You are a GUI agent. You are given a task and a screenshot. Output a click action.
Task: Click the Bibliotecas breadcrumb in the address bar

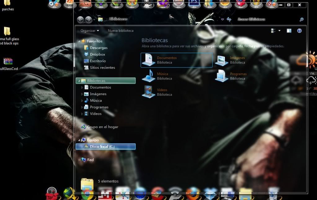click(x=118, y=19)
